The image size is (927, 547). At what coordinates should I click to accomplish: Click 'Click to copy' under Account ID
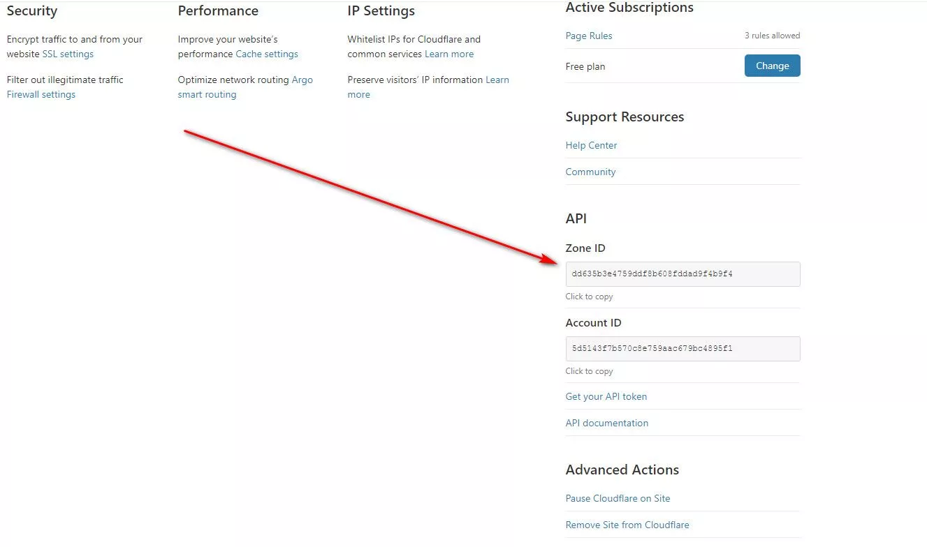pos(589,371)
